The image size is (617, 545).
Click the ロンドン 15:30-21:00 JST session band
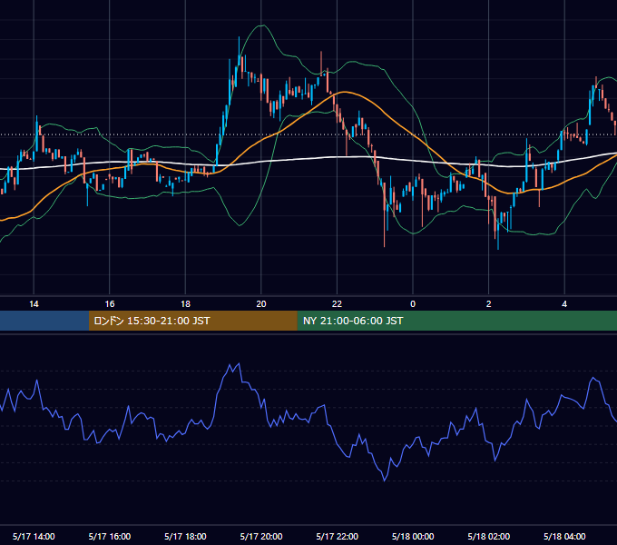pyautogui.click(x=192, y=321)
